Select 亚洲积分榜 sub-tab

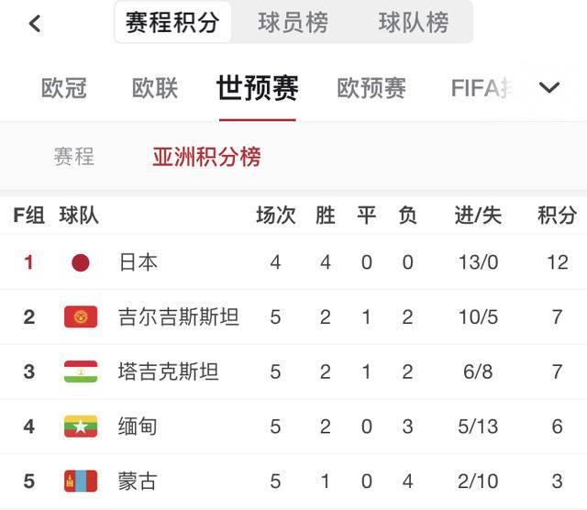(x=206, y=157)
